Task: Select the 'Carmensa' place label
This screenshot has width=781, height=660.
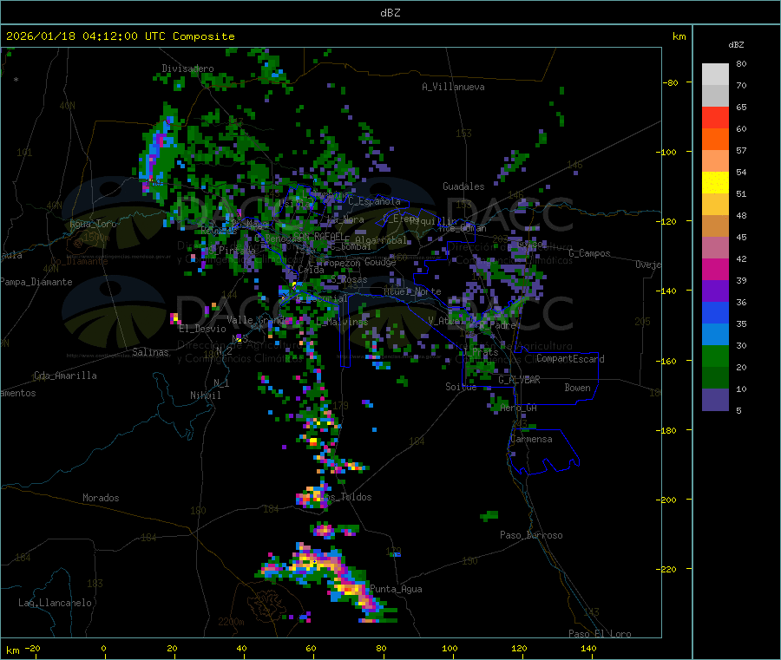Action: [531, 439]
